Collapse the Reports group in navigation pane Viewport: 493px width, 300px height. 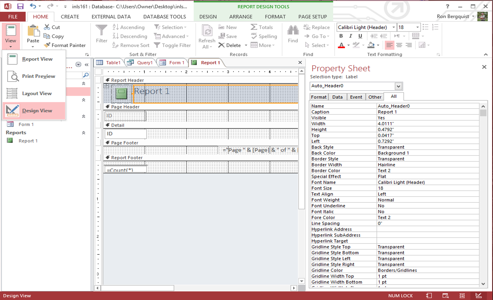tap(83, 133)
